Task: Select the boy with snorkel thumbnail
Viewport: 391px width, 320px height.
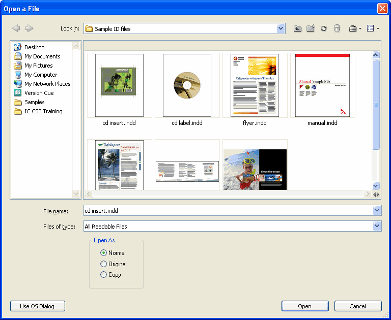Action: 255,165
